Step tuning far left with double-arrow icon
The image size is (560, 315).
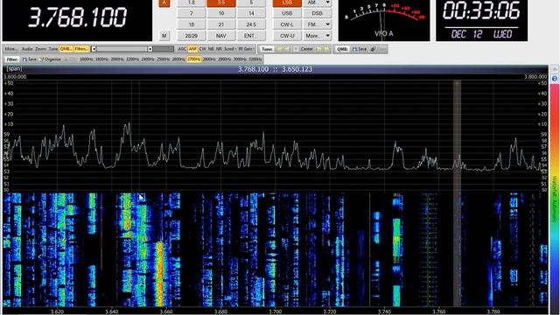(279, 49)
